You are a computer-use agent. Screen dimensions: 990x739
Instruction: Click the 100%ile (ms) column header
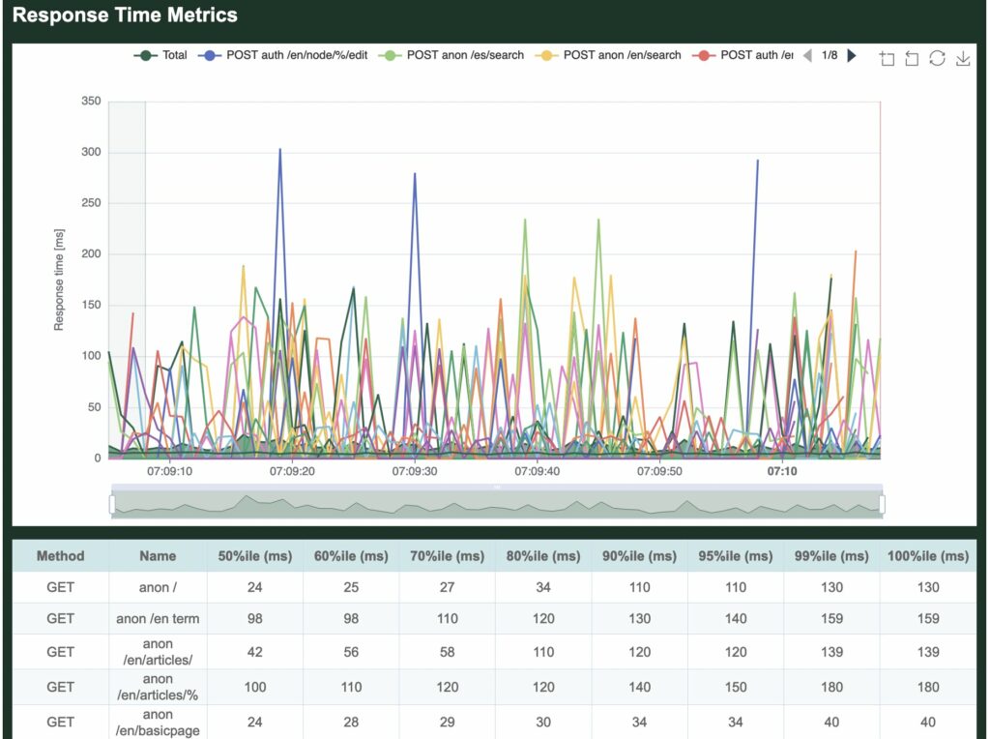pyautogui.click(x=928, y=556)
